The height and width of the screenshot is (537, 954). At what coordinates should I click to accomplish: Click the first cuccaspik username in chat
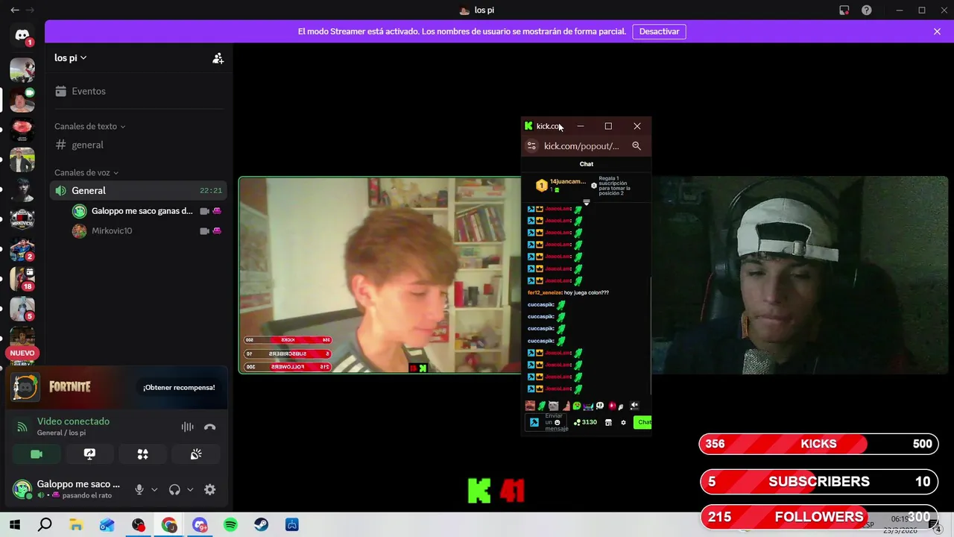pos(540,305)
